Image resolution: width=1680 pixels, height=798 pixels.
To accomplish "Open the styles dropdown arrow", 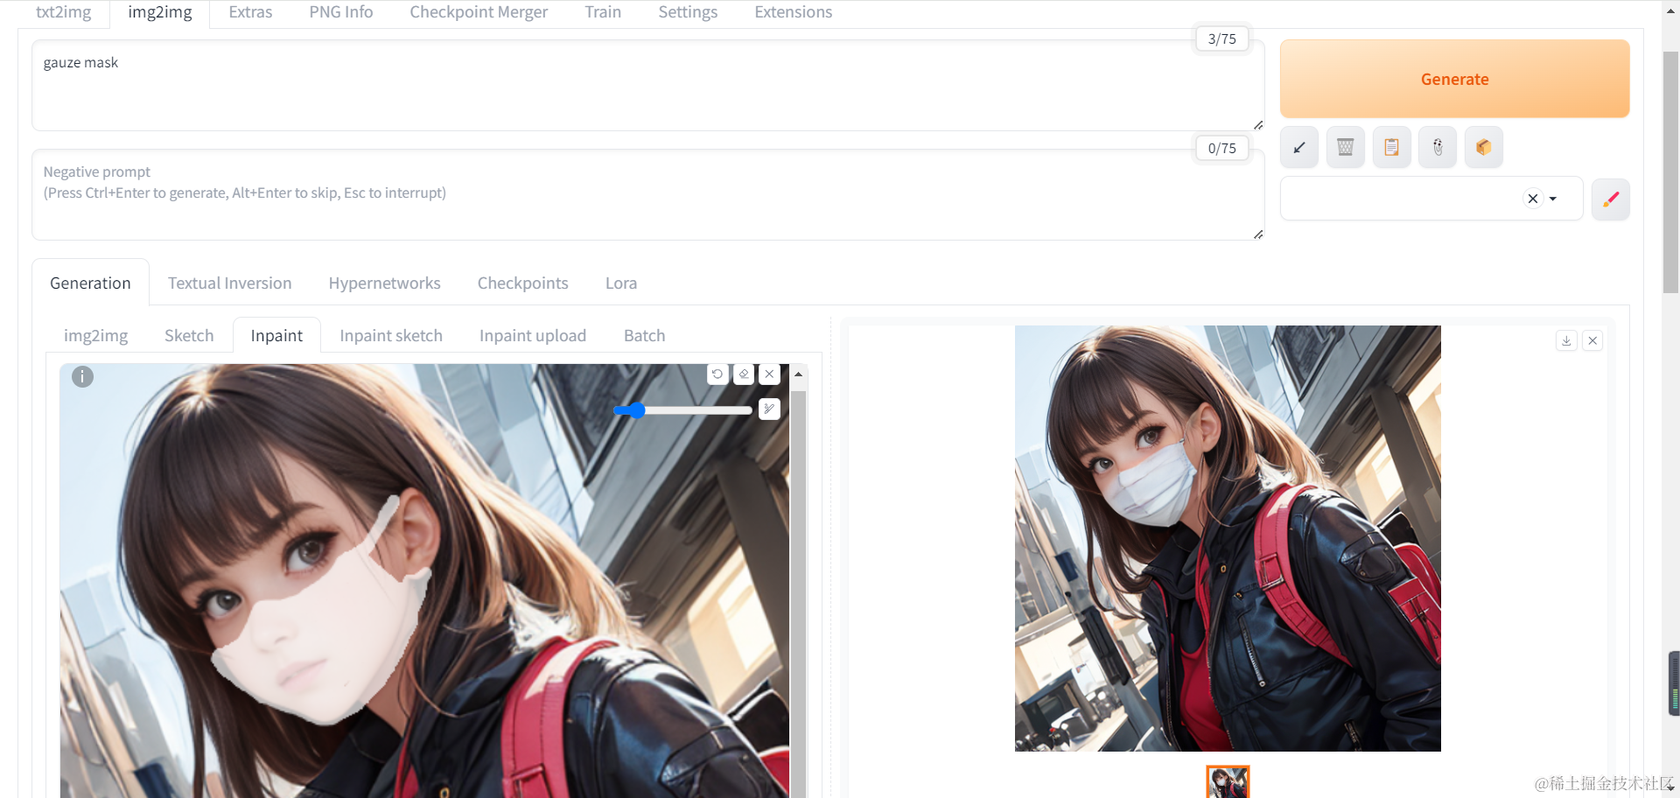I will coord(1553,199).
